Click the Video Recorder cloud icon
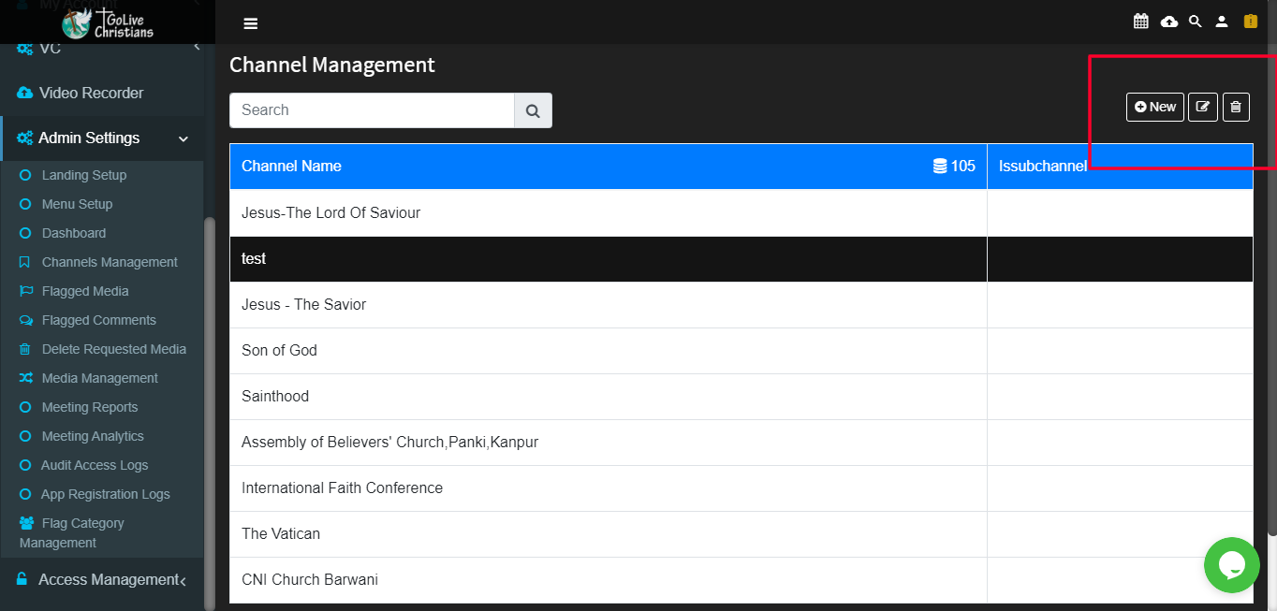 tap(25, 94)
